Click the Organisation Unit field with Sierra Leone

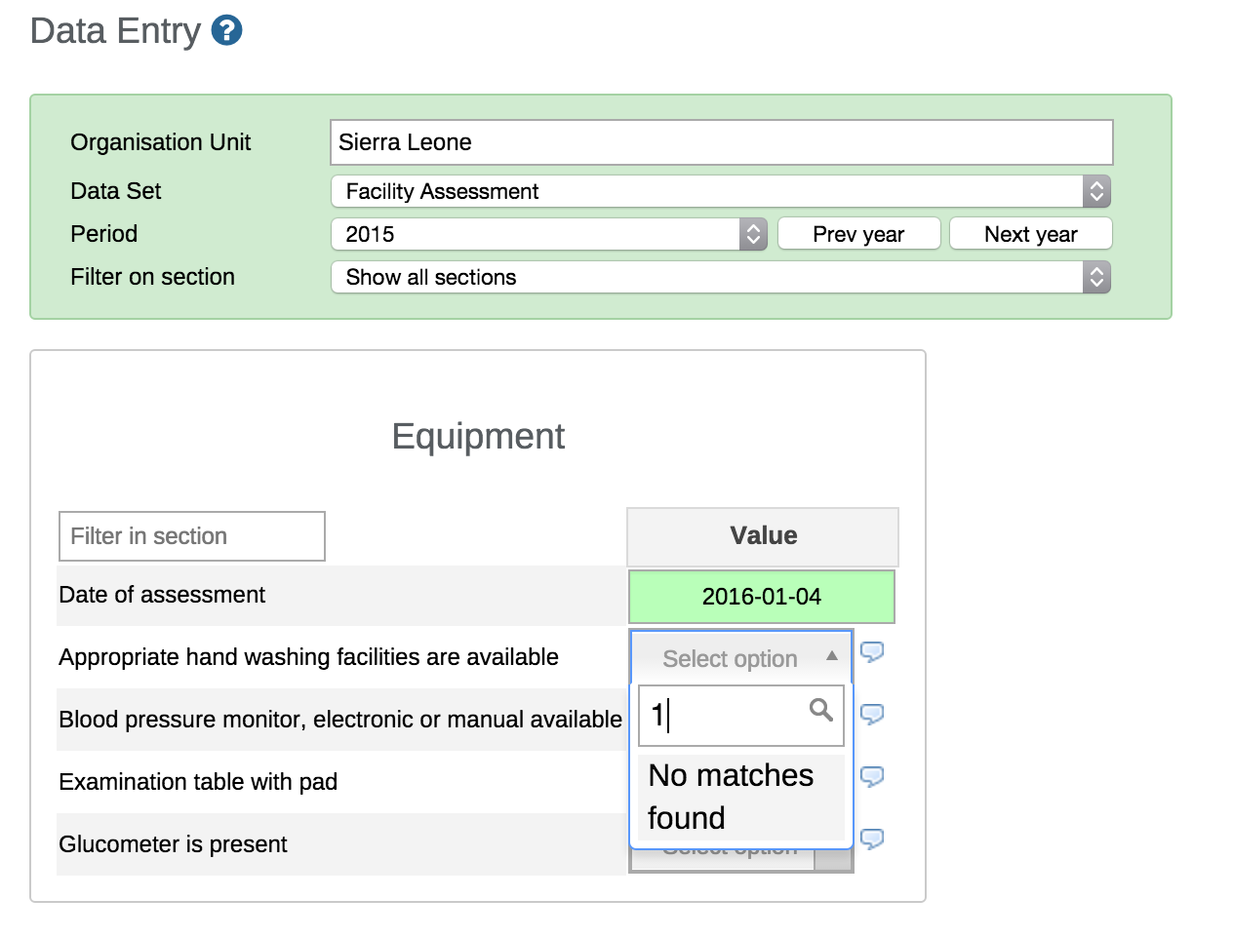[721, 142]
